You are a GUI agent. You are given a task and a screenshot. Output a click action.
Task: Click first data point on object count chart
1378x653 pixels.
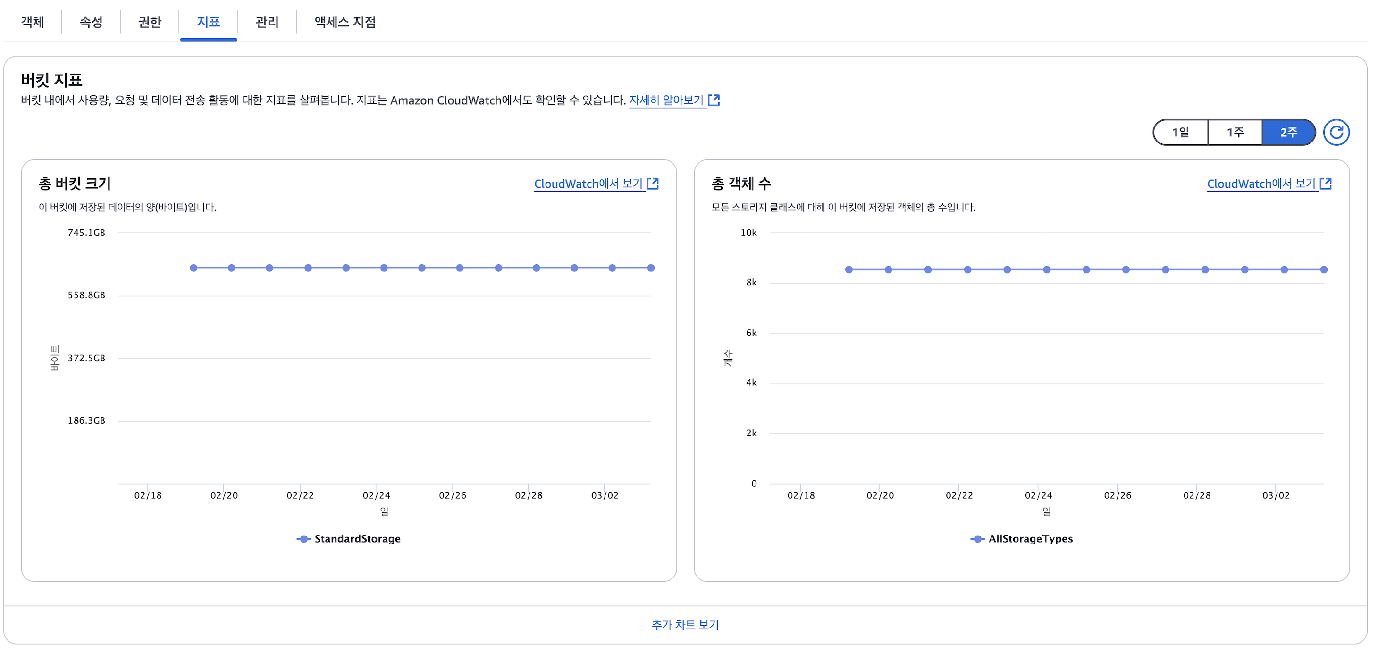click(849, 269)
